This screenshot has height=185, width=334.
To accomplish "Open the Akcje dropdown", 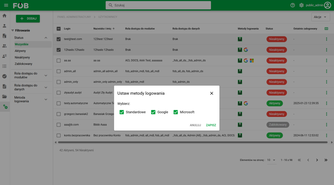I will [321, 17].
